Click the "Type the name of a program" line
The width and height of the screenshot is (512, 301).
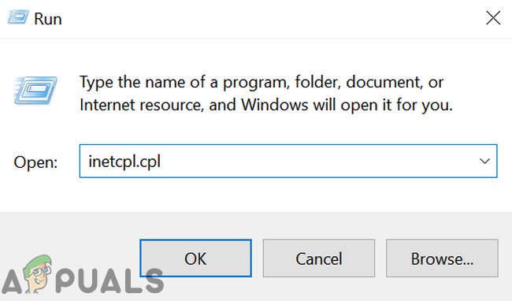262,82
